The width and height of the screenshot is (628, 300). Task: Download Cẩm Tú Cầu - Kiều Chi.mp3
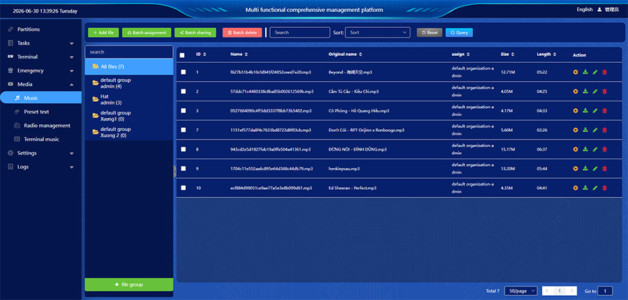coord(585,91)
